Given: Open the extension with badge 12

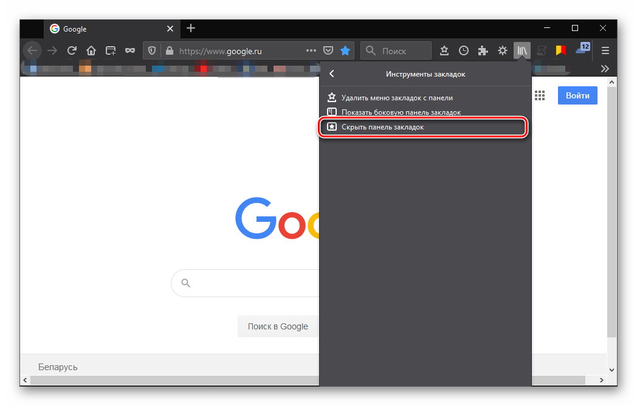Looking at the screenshot, I should click(x=583, y=49).
